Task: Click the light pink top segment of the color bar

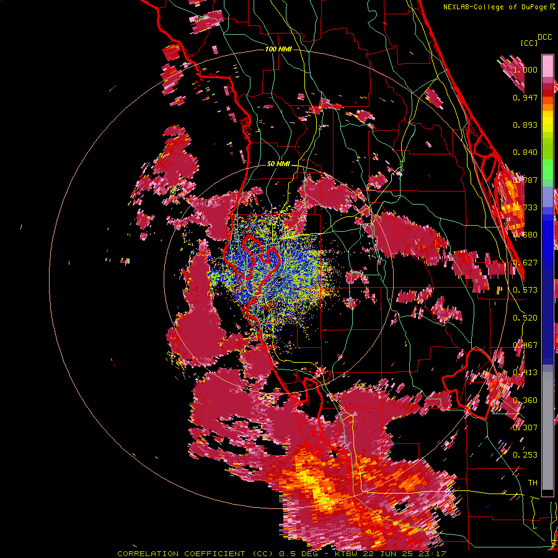Action: (547, 66)
